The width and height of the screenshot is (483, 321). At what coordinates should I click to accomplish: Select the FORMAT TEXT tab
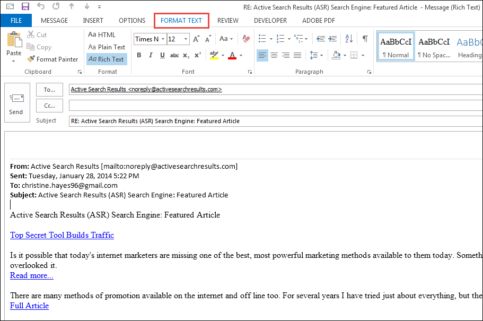(x=181, y=21)
